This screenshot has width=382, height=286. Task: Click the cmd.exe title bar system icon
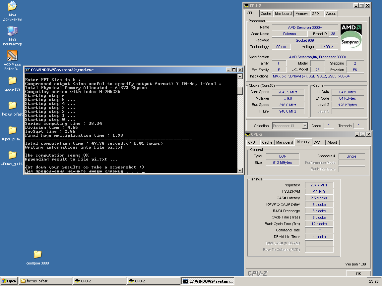(x=28, y=70)
